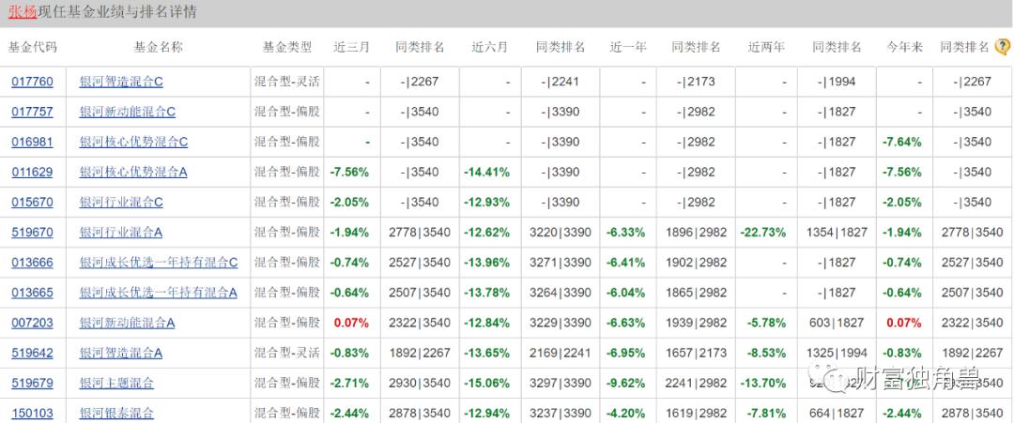Open 银河智造混合C fund page
This screenshot has height=423, width=1014.
[121, 82]
